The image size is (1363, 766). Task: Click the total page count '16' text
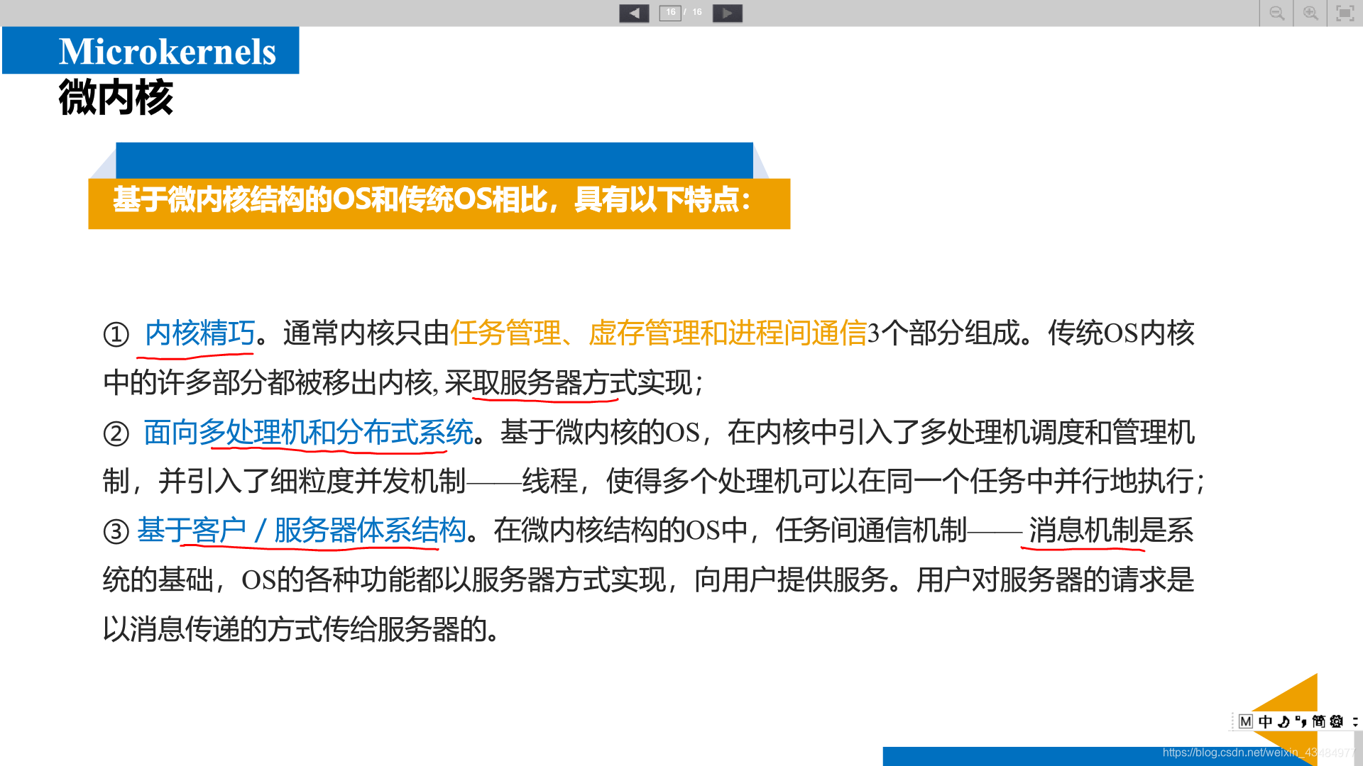click(697, 12)
